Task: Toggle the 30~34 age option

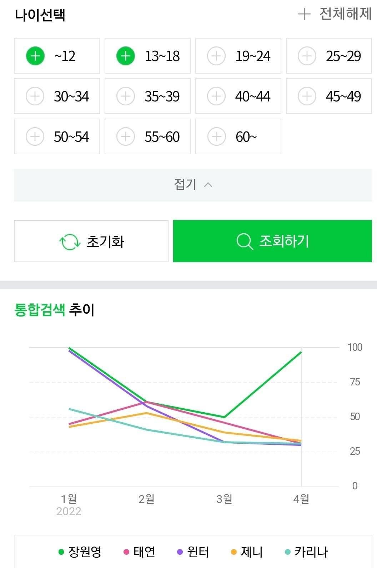Action: coord(57,96)
